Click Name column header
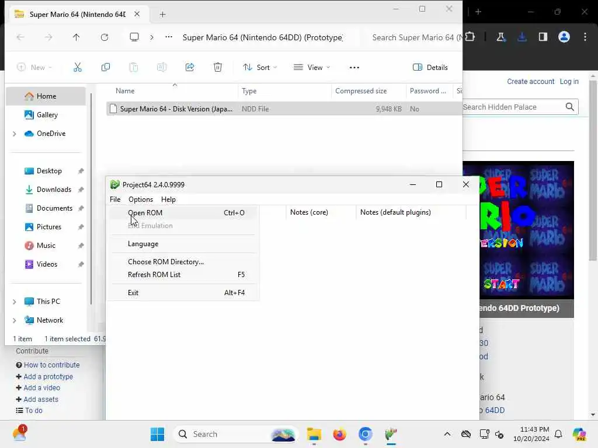The height and width of the screenshot is (448, 598). 125,91
